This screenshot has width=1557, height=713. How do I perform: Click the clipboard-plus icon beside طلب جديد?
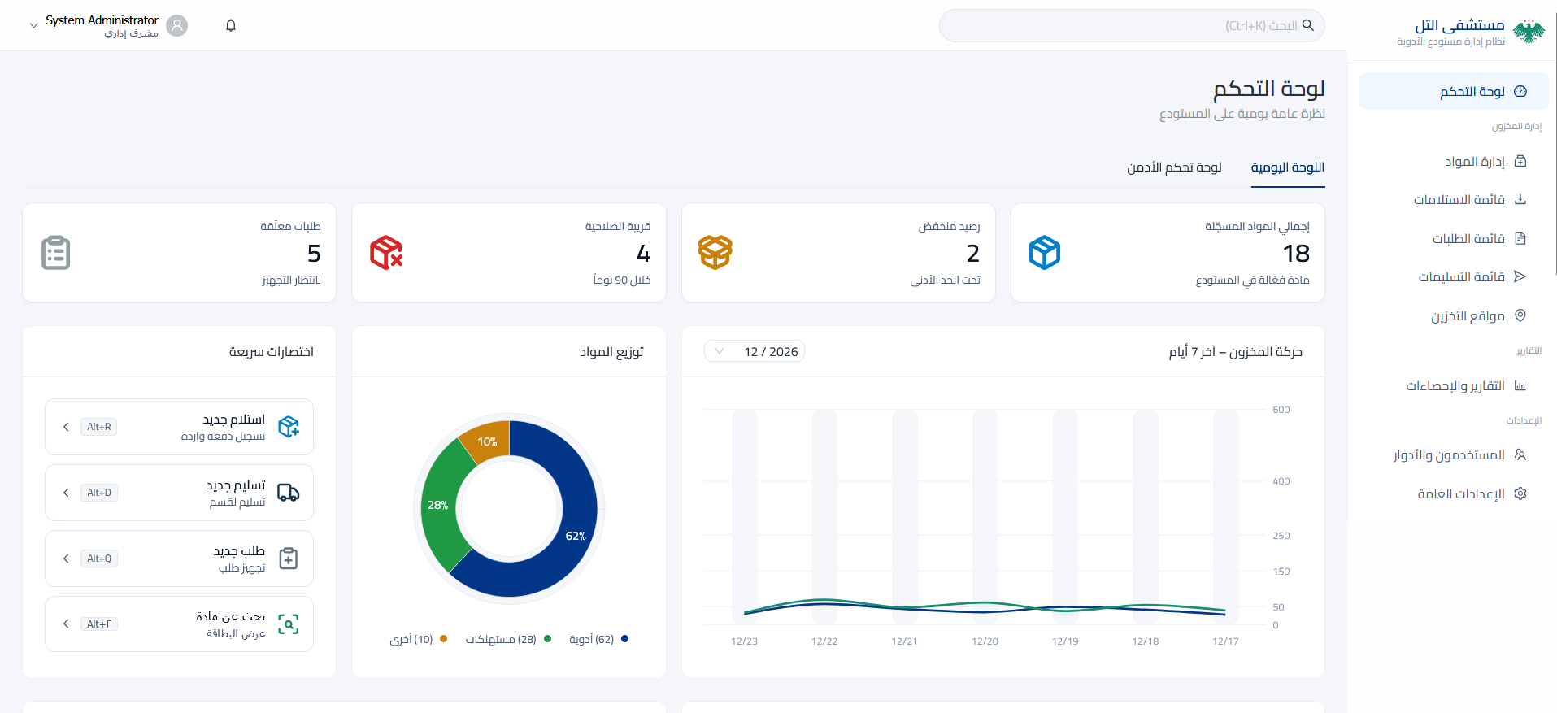point(289,559)
